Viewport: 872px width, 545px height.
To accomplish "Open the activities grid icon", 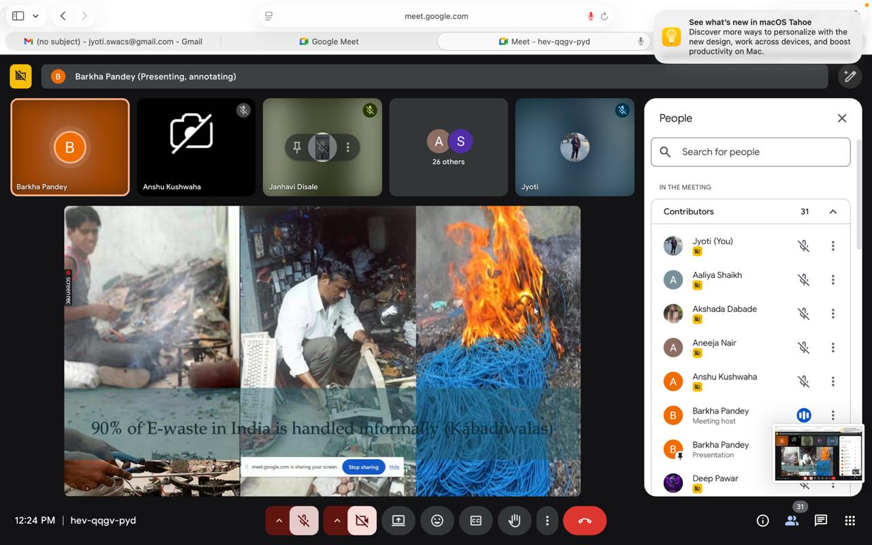I will pyautogui.click(x=850, y=520).
